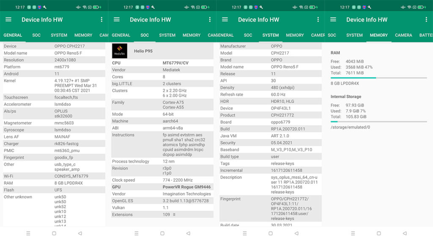The width and height of the screenshot is (433, 240).
Task: Switch to MEMORY tab on the General screen
Action: pyautogui.click(x=83, y=35)
